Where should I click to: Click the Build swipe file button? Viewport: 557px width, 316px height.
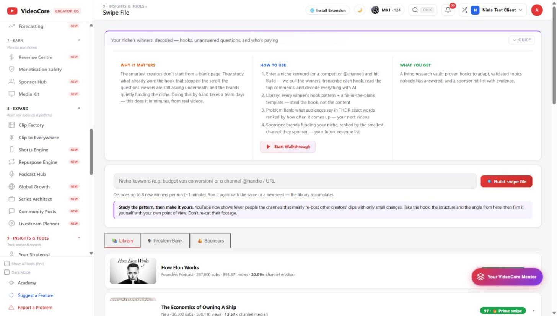(x=506, y=181)
